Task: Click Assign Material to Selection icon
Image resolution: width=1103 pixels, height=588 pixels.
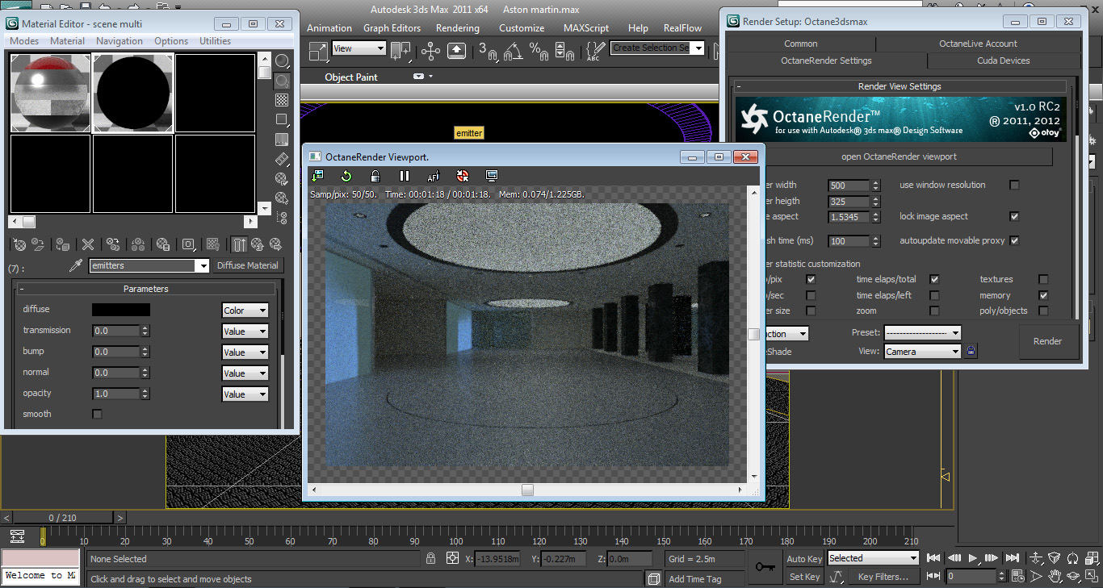Action: [x=63, y=244]
